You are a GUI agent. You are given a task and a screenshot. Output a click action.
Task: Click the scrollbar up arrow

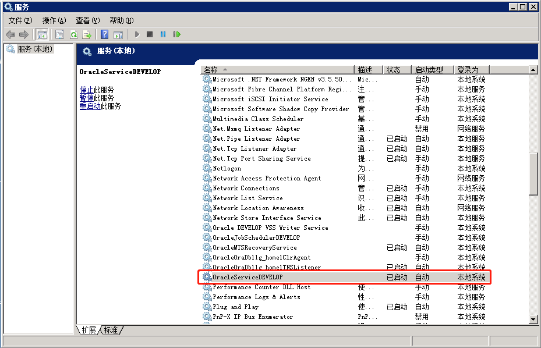pyautogui.click(x=533, y=70)
